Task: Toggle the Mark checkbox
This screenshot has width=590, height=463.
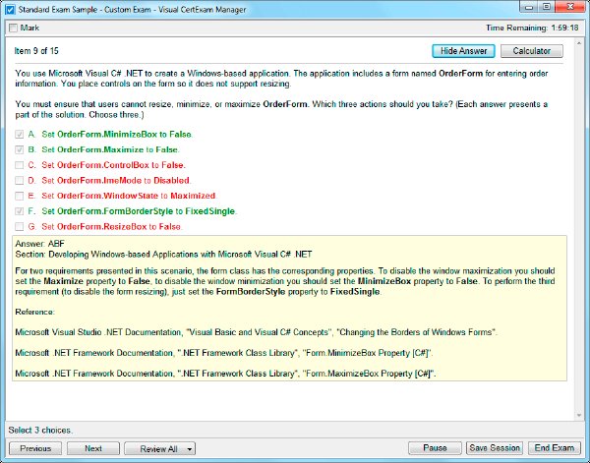Action: pyautogui.click(x=14, y=28)
